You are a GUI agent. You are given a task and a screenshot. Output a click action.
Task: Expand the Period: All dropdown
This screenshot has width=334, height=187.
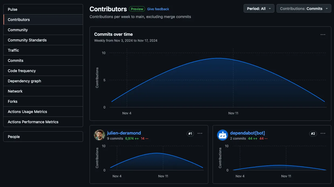(x=259, y=9)
